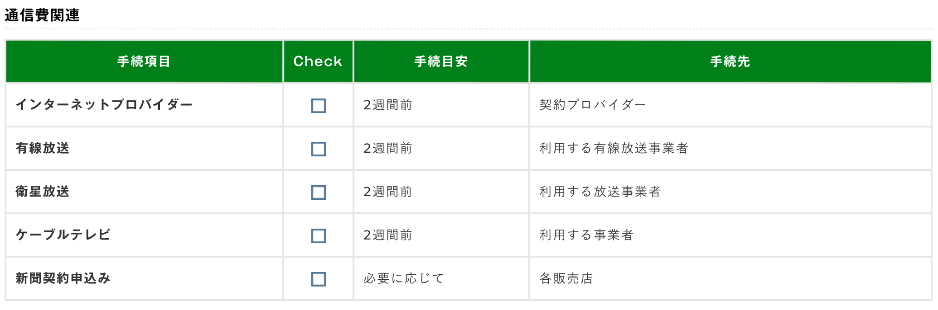The width and height of the screenshot is (938, 310).
Task: Click the 各販売店 cell text
Action: click(x=566, y=278)
